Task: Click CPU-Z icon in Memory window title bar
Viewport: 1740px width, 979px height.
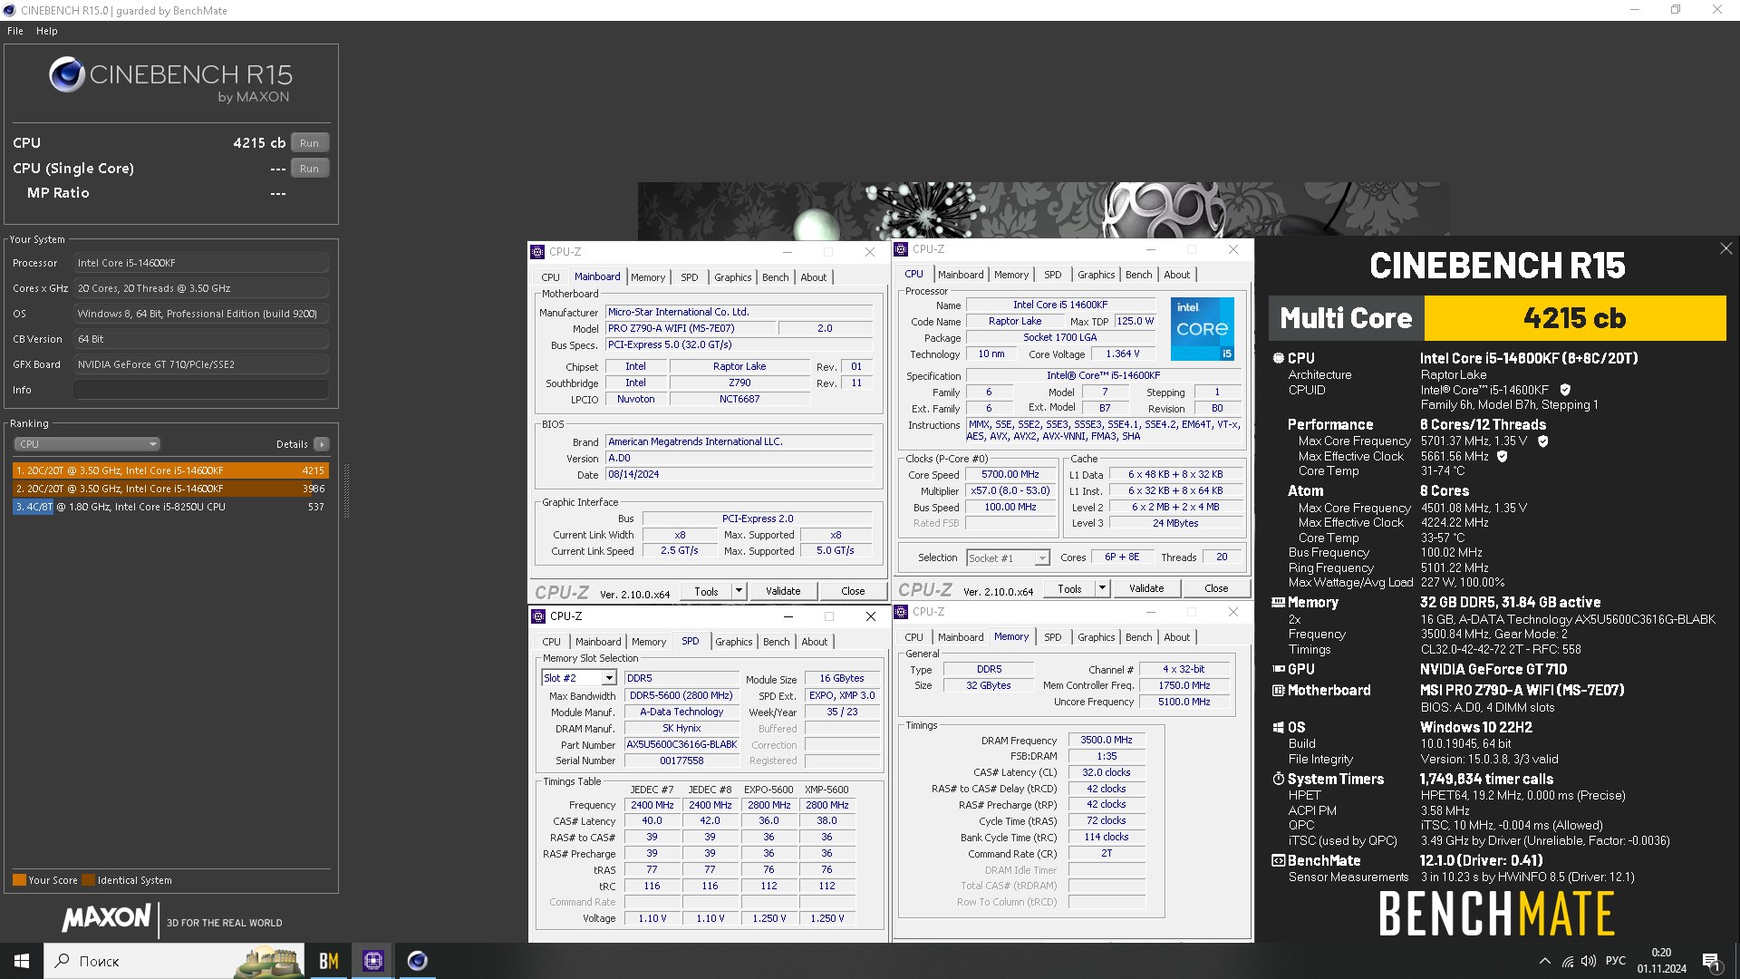Action: click(x=901, y=612)
